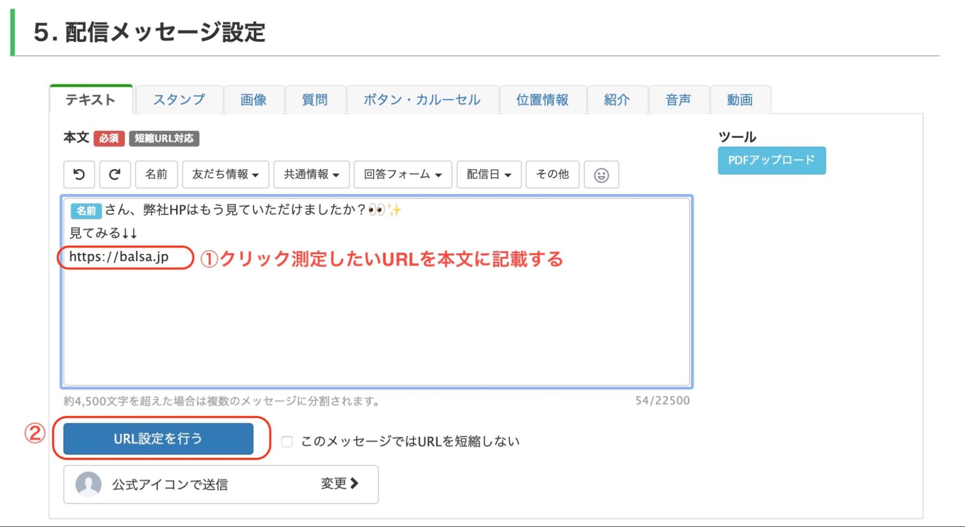Image resolution: width=965 pixels, height=527 pixels.
Task: Insert the 名前 placeholder into the message
Action: click(x=157, y=175)
